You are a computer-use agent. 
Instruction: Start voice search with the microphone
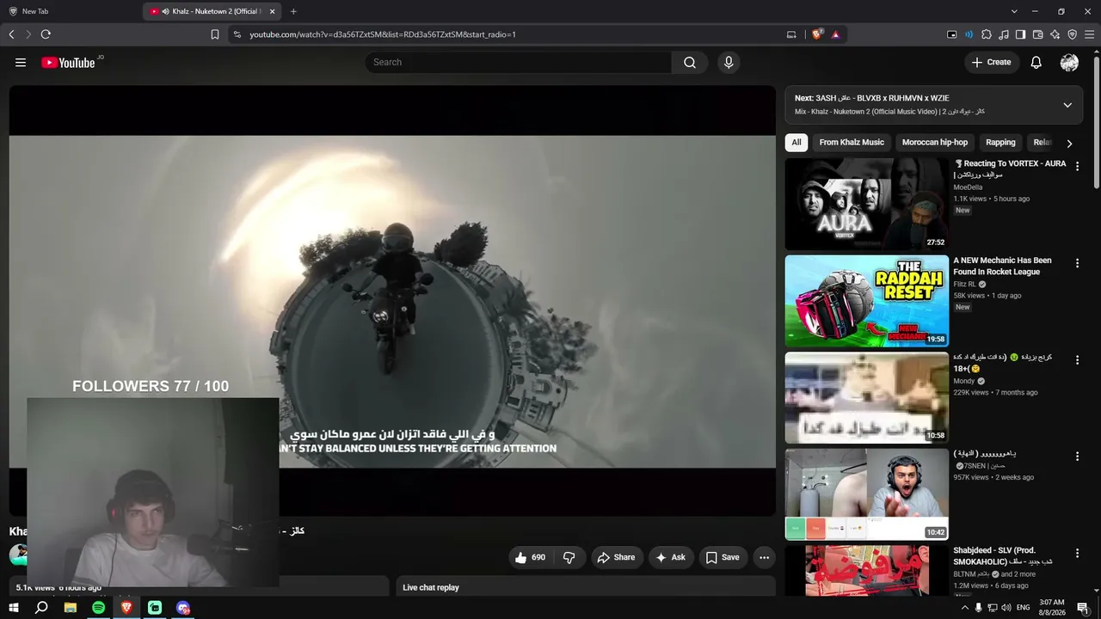coord(729,62)
